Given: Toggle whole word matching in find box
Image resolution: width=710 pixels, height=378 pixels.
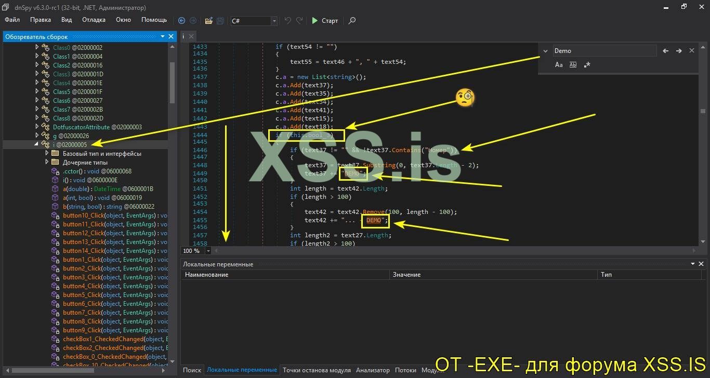Looking at the screenshot, I should pos(573,65).
